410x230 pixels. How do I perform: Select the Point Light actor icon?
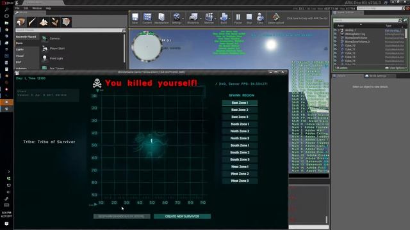pos(45,58)
